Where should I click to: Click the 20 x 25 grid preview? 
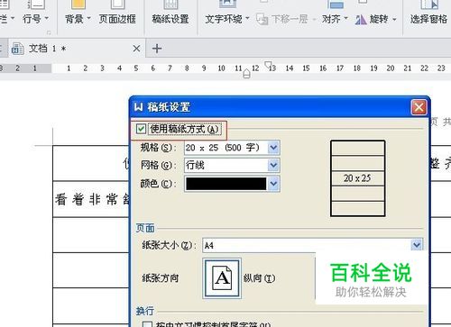357,178
